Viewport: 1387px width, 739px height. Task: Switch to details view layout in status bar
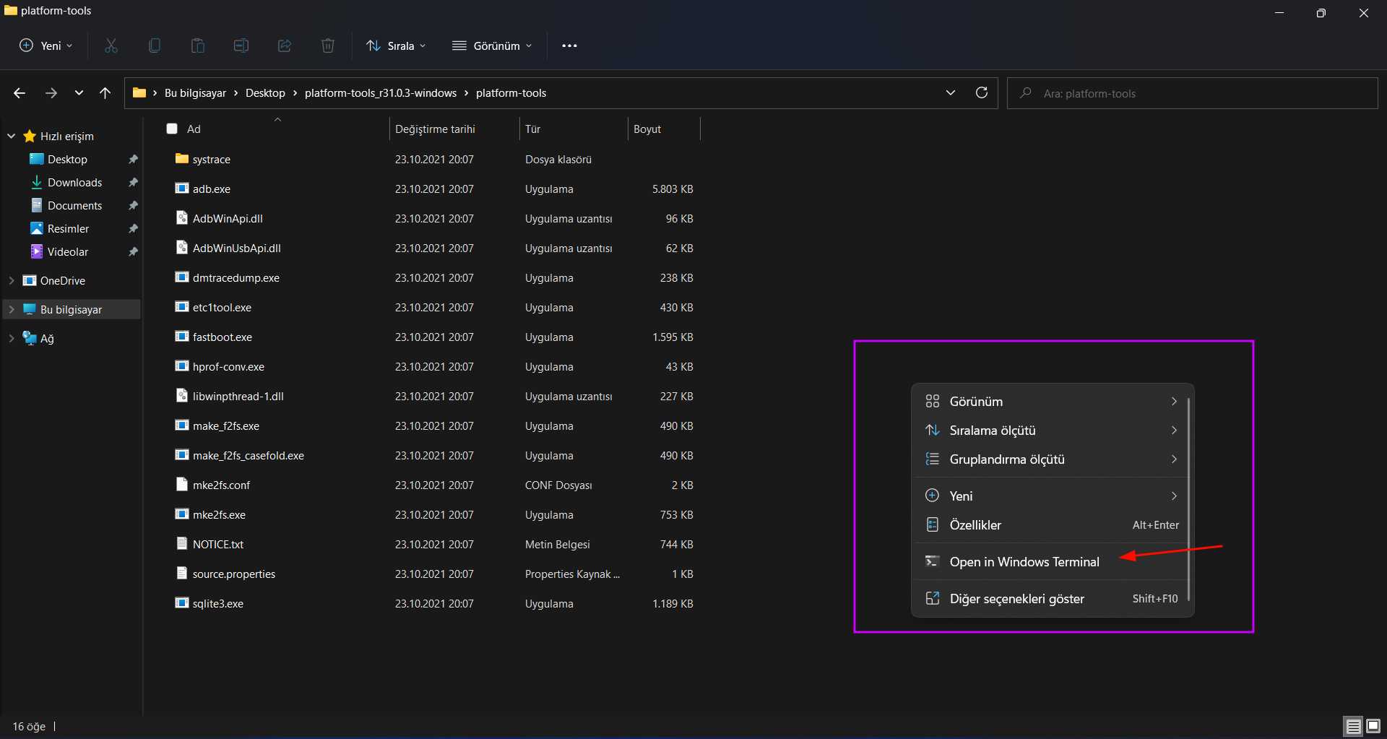1353,726
